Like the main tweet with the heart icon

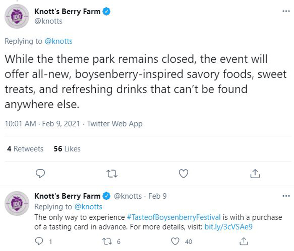pos(184,173)
